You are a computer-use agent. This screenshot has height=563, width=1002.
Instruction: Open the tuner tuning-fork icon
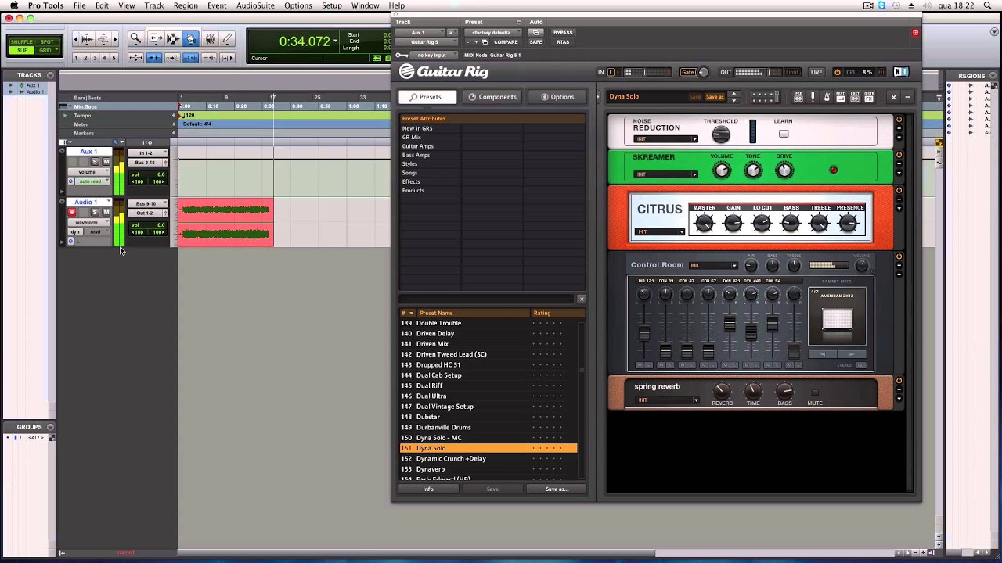(x=813, y=97)
